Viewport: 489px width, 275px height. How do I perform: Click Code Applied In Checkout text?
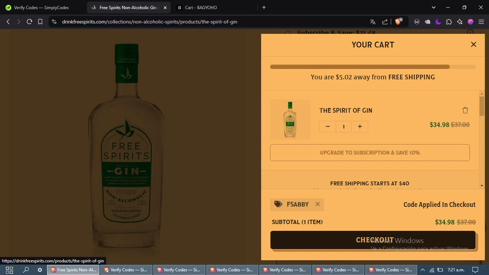pos(439,205)
